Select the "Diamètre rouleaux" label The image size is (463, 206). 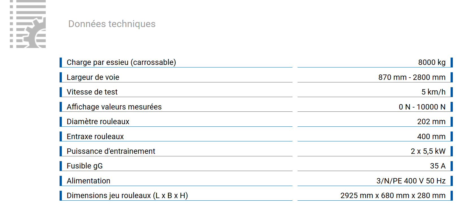(98, 122)
